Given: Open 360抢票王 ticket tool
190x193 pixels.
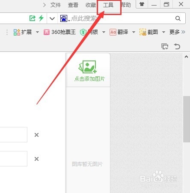Looking at the screenshot, I should 59,32.
